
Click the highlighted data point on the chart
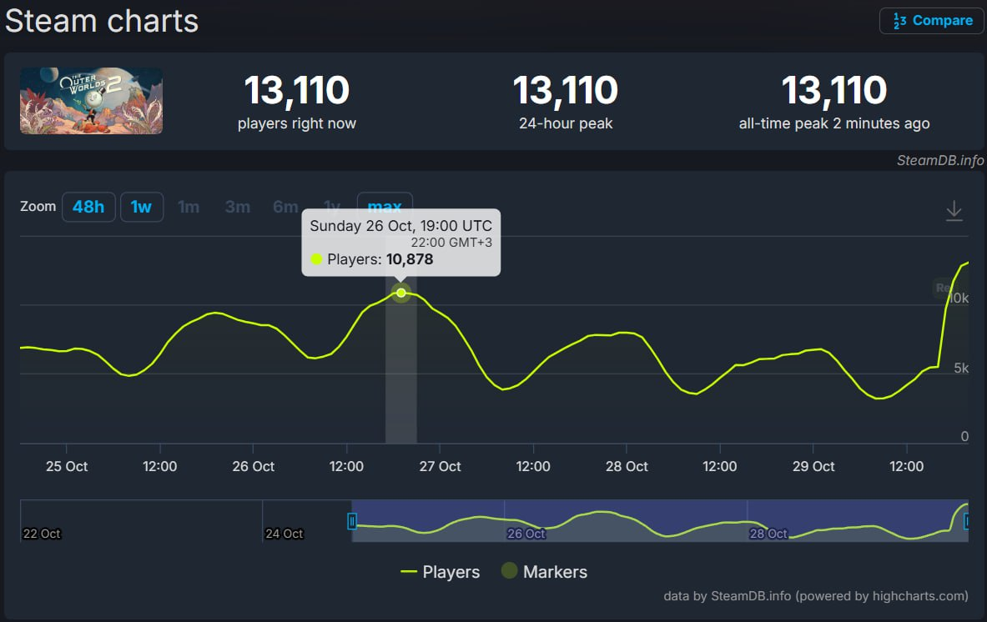point(401,293)
